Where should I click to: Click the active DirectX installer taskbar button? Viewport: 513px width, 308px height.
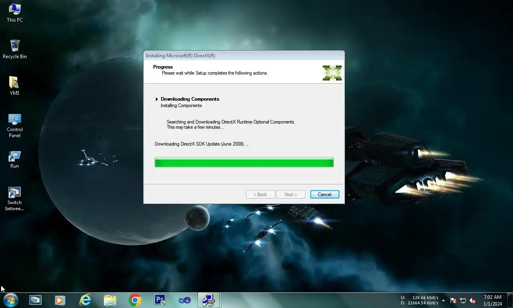pyautogui.click(x=209, y=300)
